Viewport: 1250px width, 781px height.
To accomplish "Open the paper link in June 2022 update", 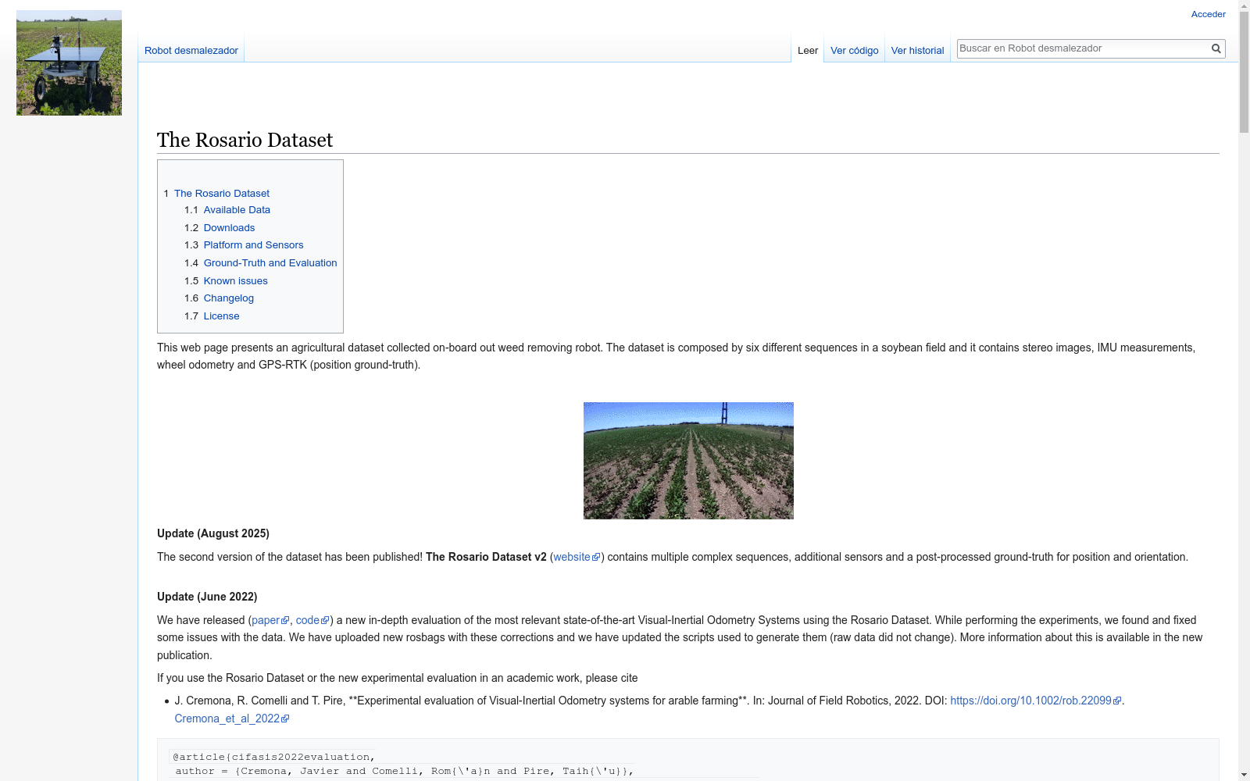I will (270, 620).
